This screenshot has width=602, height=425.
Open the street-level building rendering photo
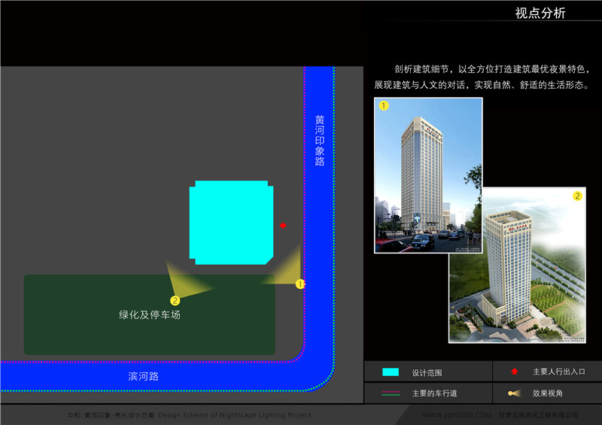pyautogui.click(x=427, y=175)
